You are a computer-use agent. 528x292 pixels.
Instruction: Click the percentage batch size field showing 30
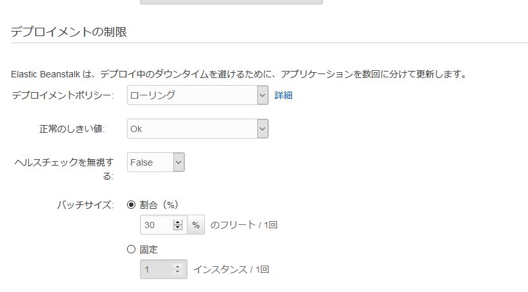tap(156, 225)
